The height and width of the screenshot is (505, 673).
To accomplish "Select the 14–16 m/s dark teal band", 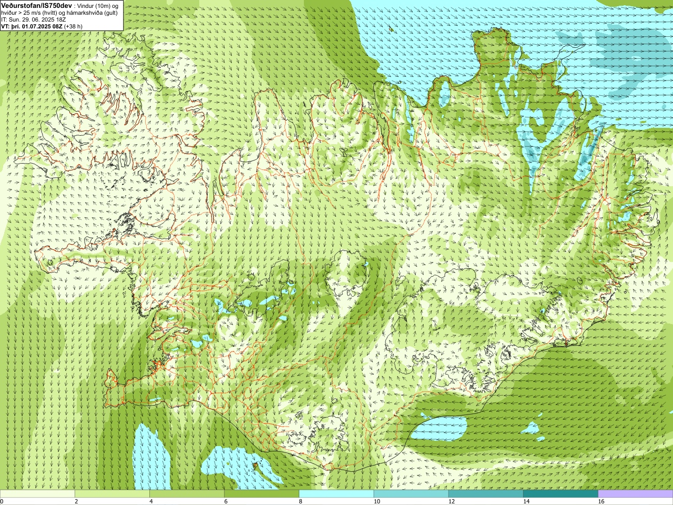I will (x=561, y=493).
